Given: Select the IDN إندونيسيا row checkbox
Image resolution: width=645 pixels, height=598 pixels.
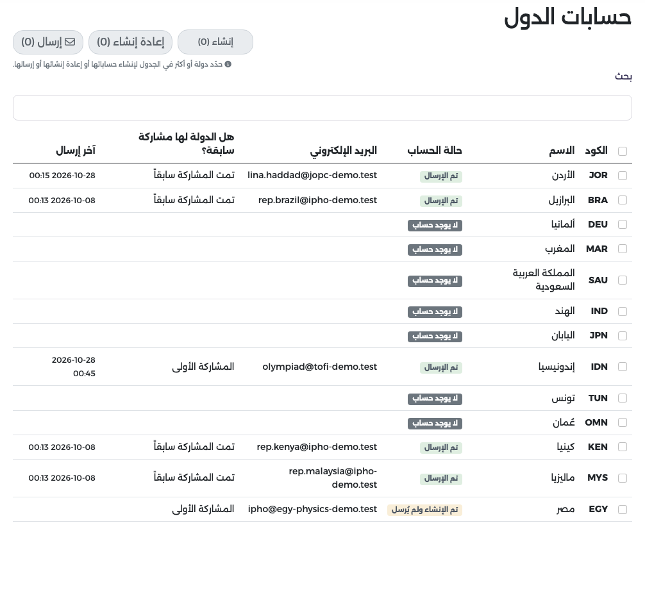Looking at the screenshot, I should pyautogui.click(x=623, y=367).
